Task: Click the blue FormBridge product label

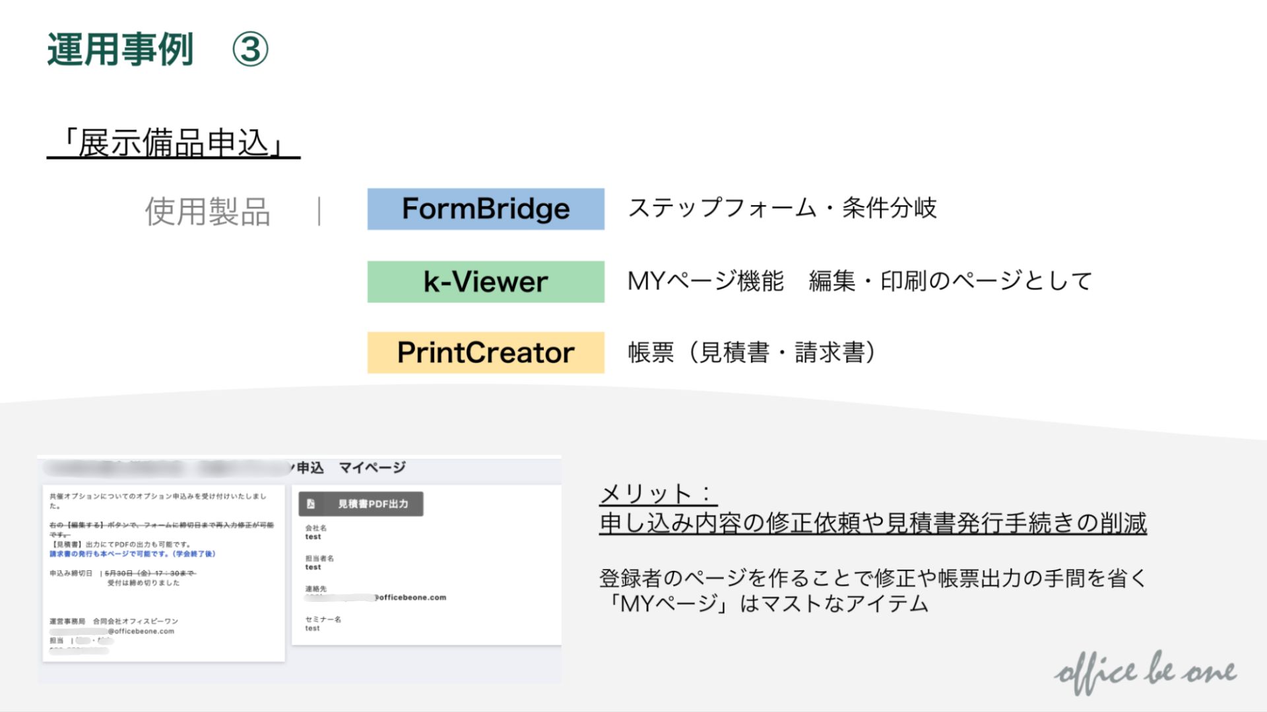Action: tap(486, 209)
